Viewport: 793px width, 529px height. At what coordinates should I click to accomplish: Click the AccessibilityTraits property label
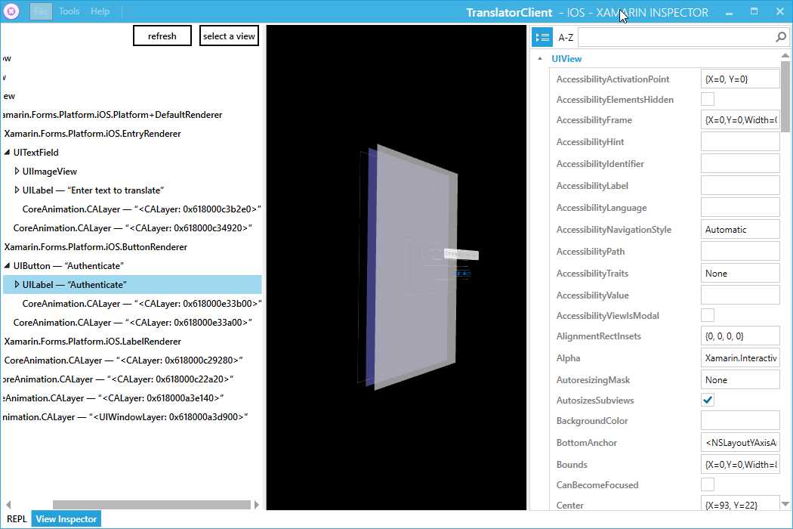pos(592,274)
